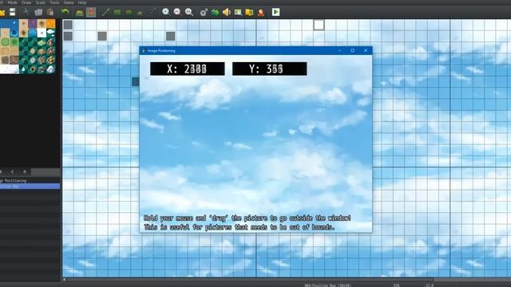Viewport: 511px width, 287px height.
Task: Reset to actual size magnifier icon
Action: coord(189,13)
